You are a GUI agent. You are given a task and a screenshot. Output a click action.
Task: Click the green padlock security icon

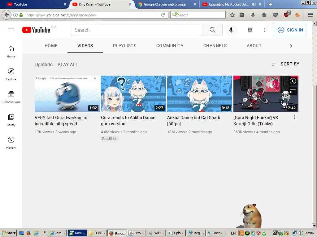[21, 15]
